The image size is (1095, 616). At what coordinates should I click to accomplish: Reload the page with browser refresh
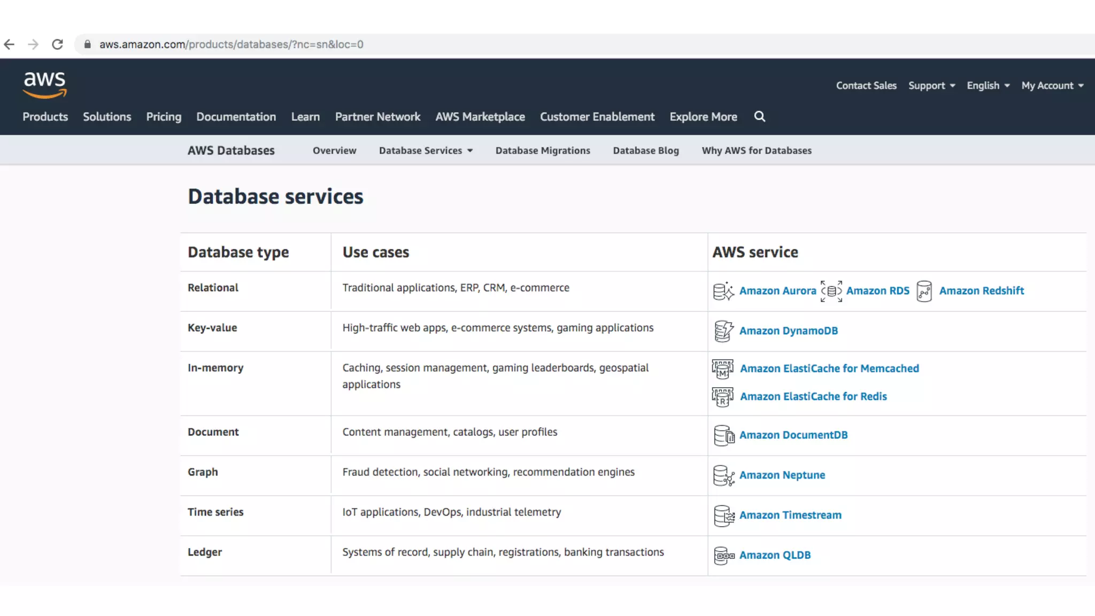point(57,44)
